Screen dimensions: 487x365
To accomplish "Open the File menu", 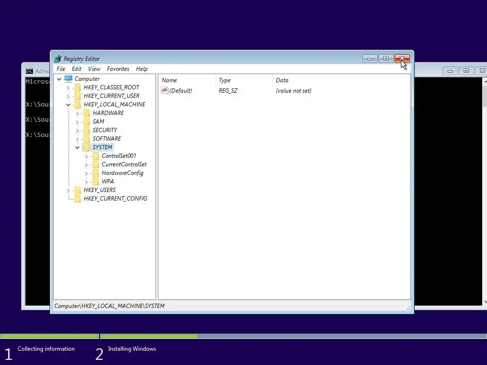I will click(61, 69).
